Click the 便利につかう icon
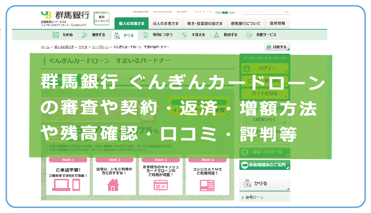This screenshot has height=213, width=371. [x=146, y=35]
